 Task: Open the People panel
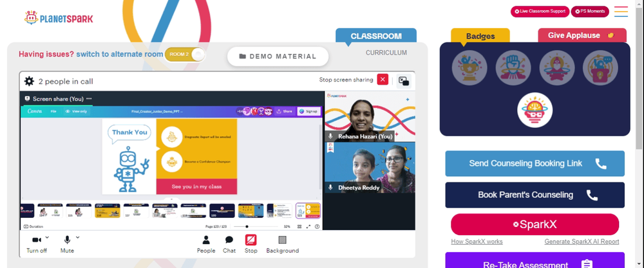206,244
